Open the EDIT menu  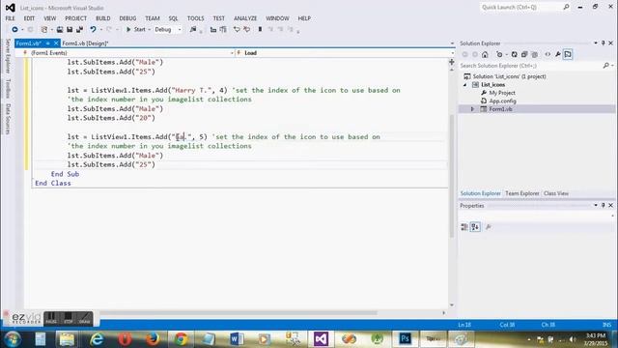[x=29, y=18]
